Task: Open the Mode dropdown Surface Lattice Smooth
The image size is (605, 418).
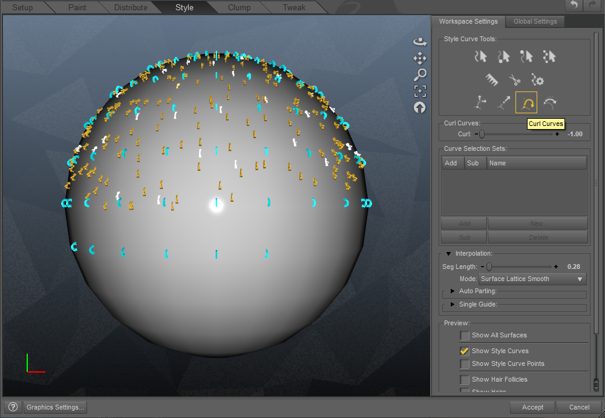Action: (x=532, y=279)
